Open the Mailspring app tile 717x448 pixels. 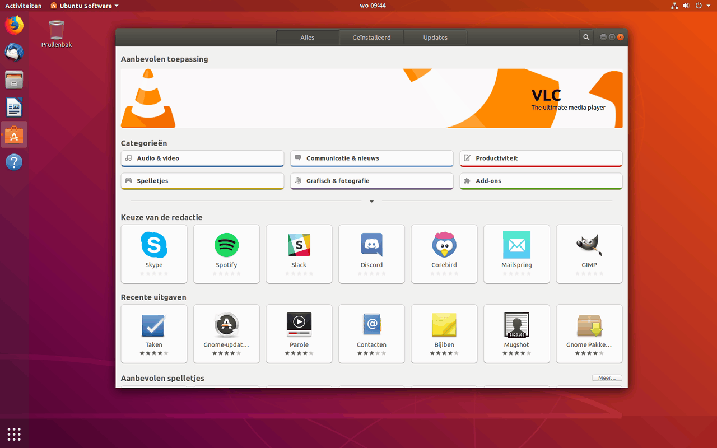click(x=516, y=254)
